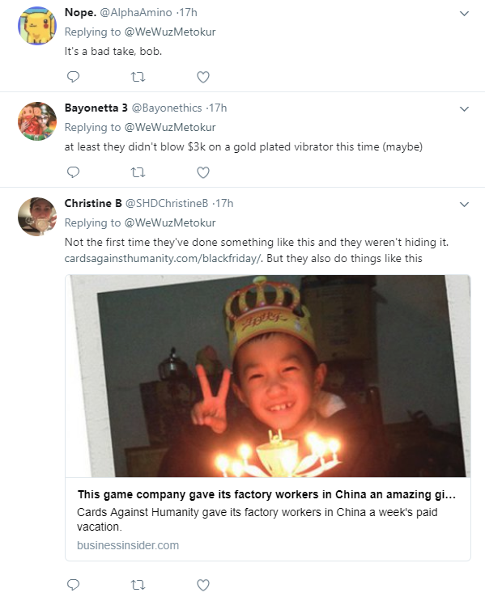Reply to Nope.'s tweet
Screen dimensions: 485x597
[73, 77]
